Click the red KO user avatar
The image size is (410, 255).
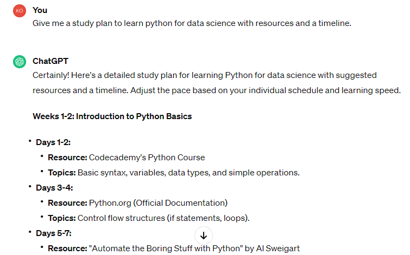[20, 11]
